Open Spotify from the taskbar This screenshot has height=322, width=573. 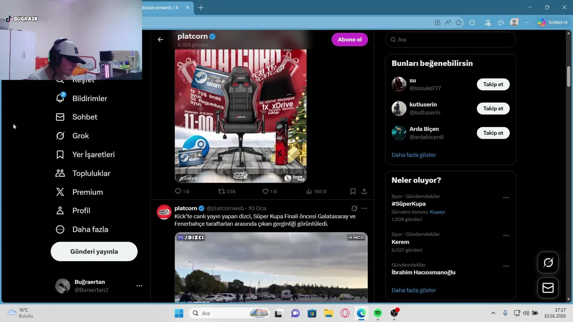click(x=377, y=313)
